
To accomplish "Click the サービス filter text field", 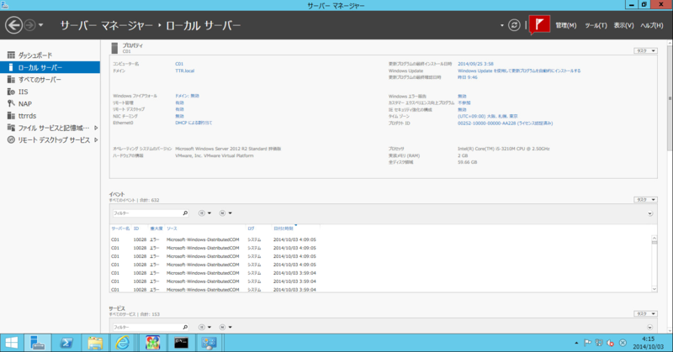I will click(146, 327).
